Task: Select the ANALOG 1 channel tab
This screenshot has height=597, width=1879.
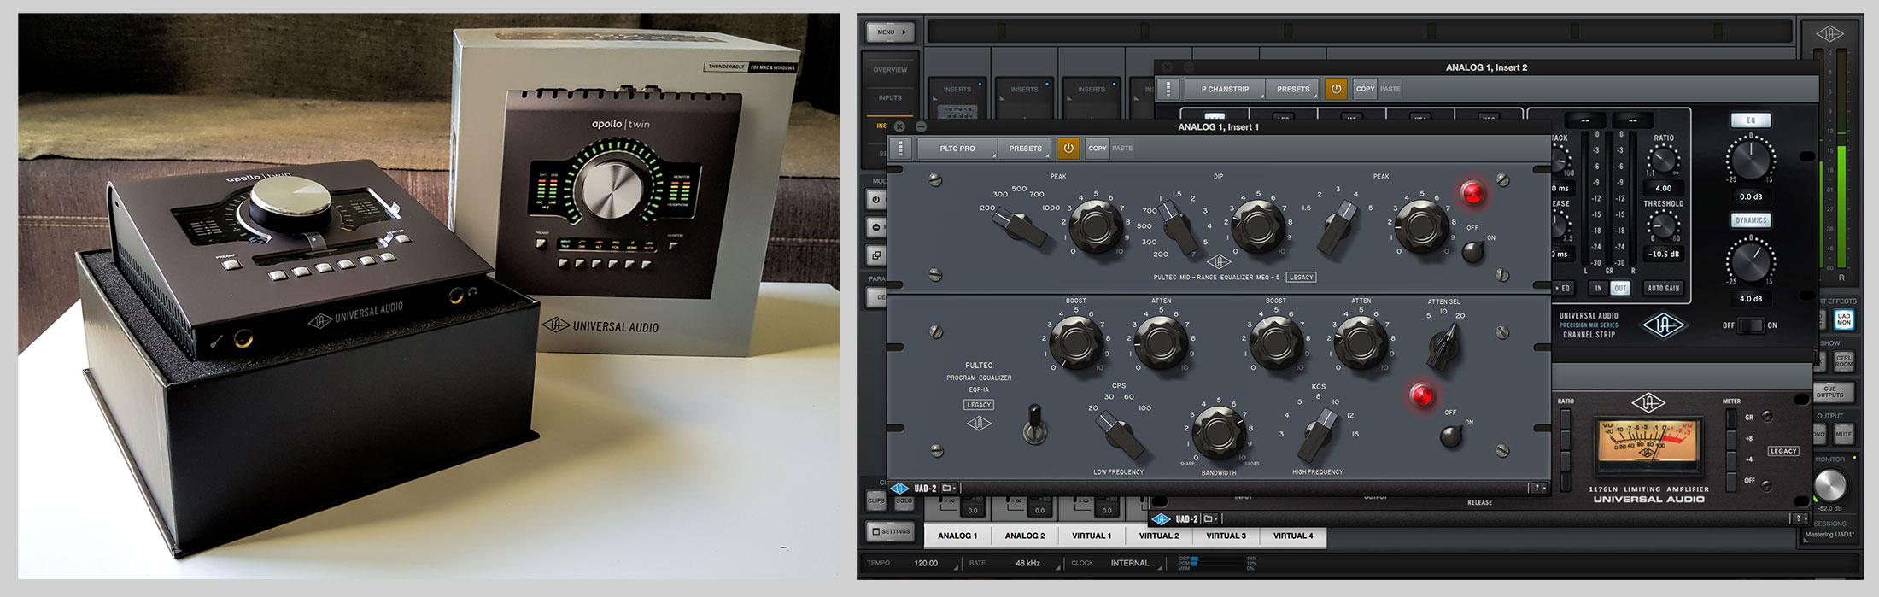Action: (x=957, y=536)
